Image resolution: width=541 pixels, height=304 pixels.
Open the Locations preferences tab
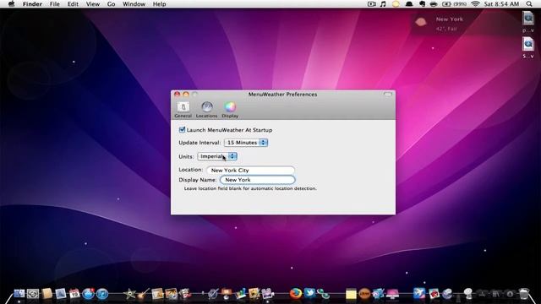206,110
